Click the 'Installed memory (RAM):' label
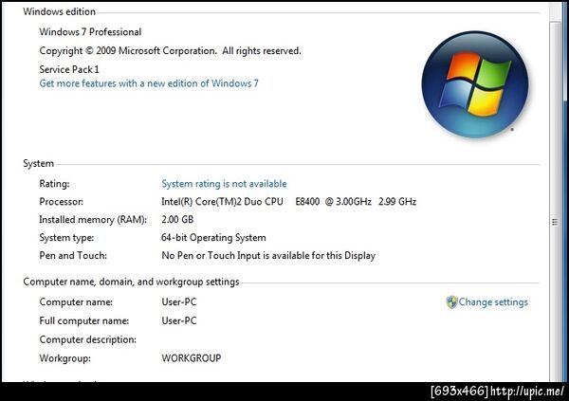Screen dimensions: 569x401 tap(93, 220)
